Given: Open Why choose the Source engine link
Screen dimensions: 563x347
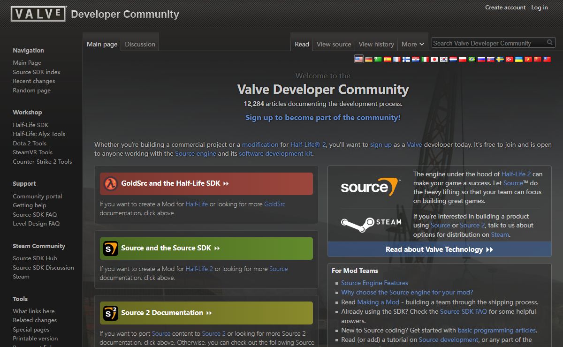Looking at the screenshot, I should point(407,292).
